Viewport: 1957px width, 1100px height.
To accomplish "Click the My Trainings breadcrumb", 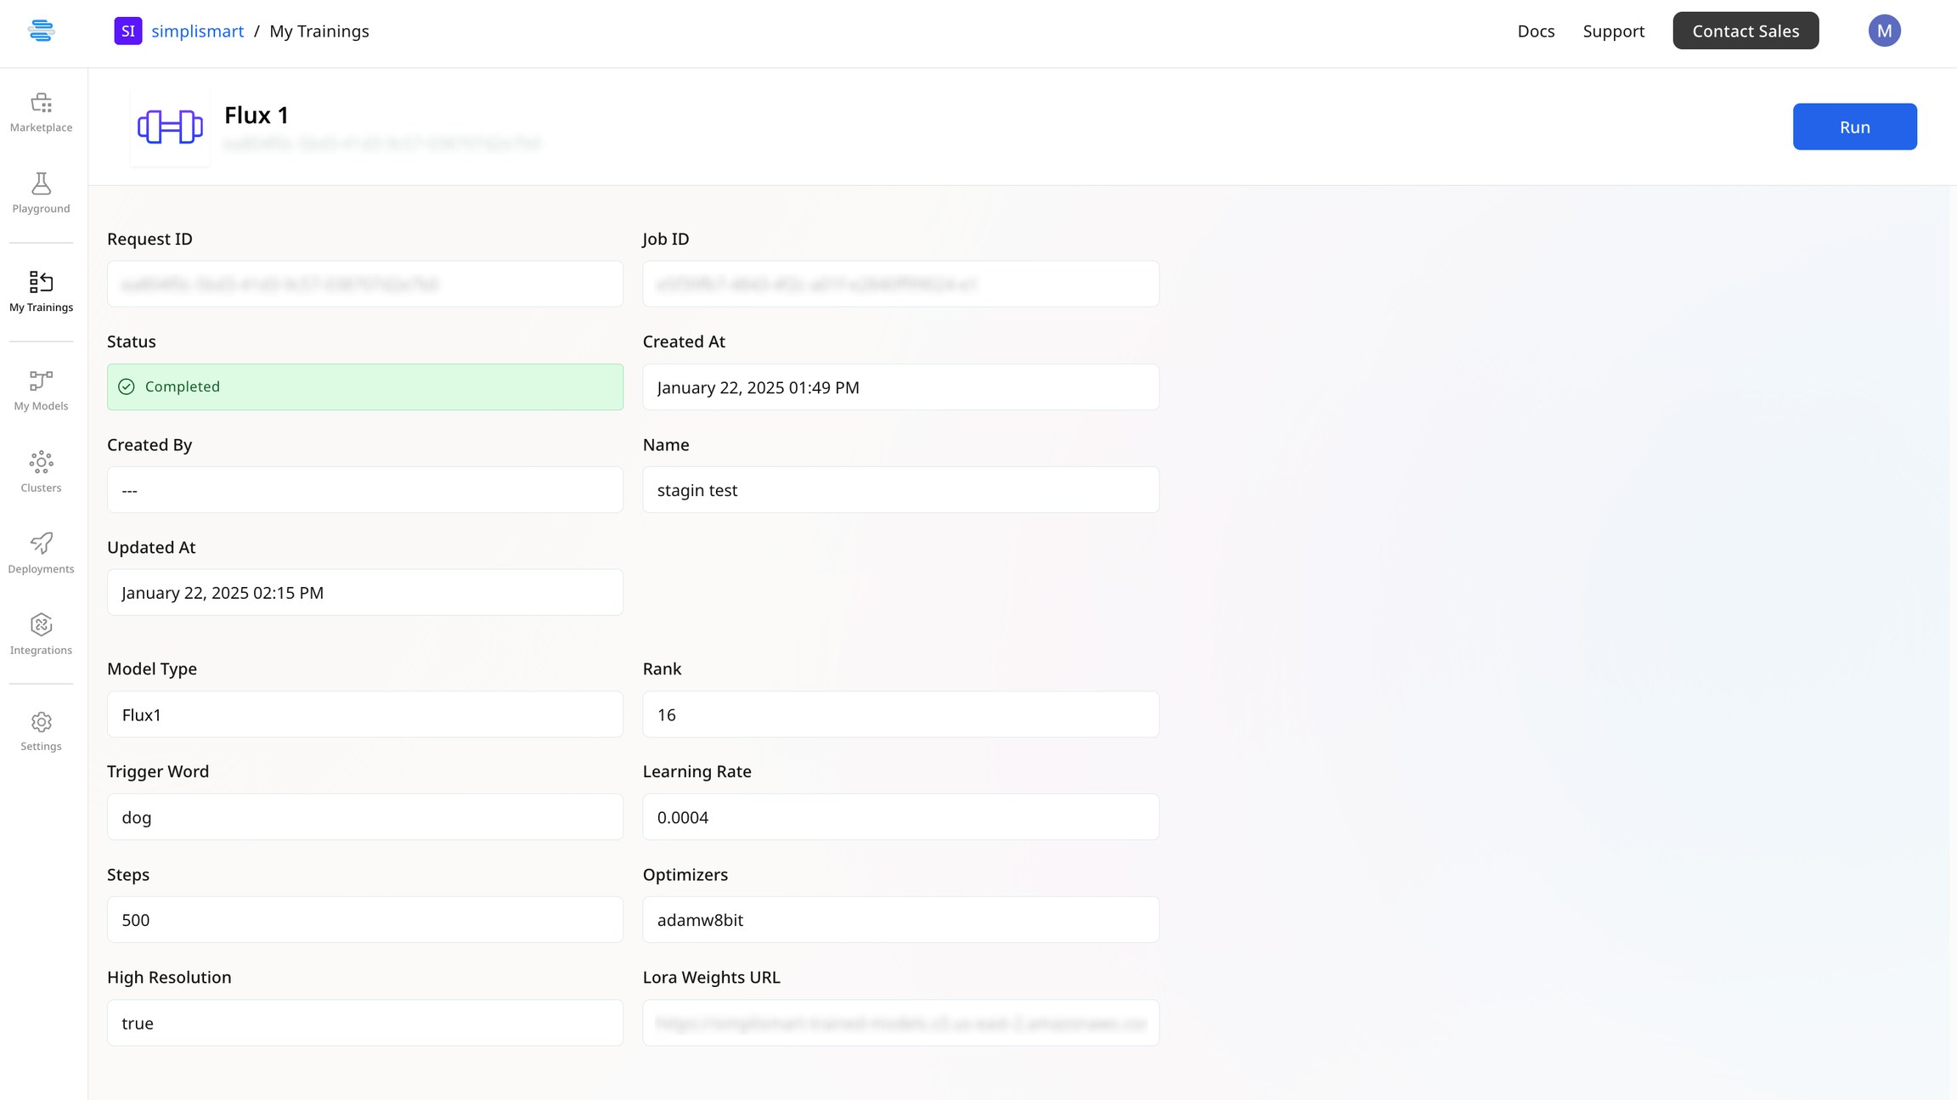I will 319,31.
